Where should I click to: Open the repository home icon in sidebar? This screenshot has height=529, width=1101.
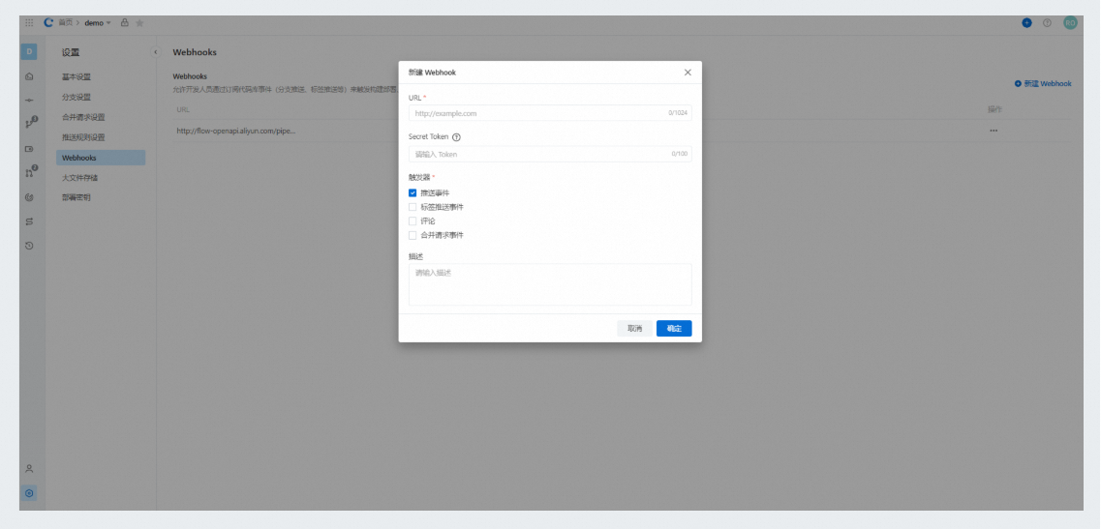click(x=29, y=76)
